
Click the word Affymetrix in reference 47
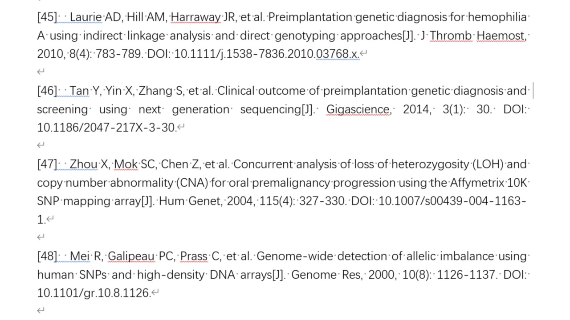[x=477, y=183]
